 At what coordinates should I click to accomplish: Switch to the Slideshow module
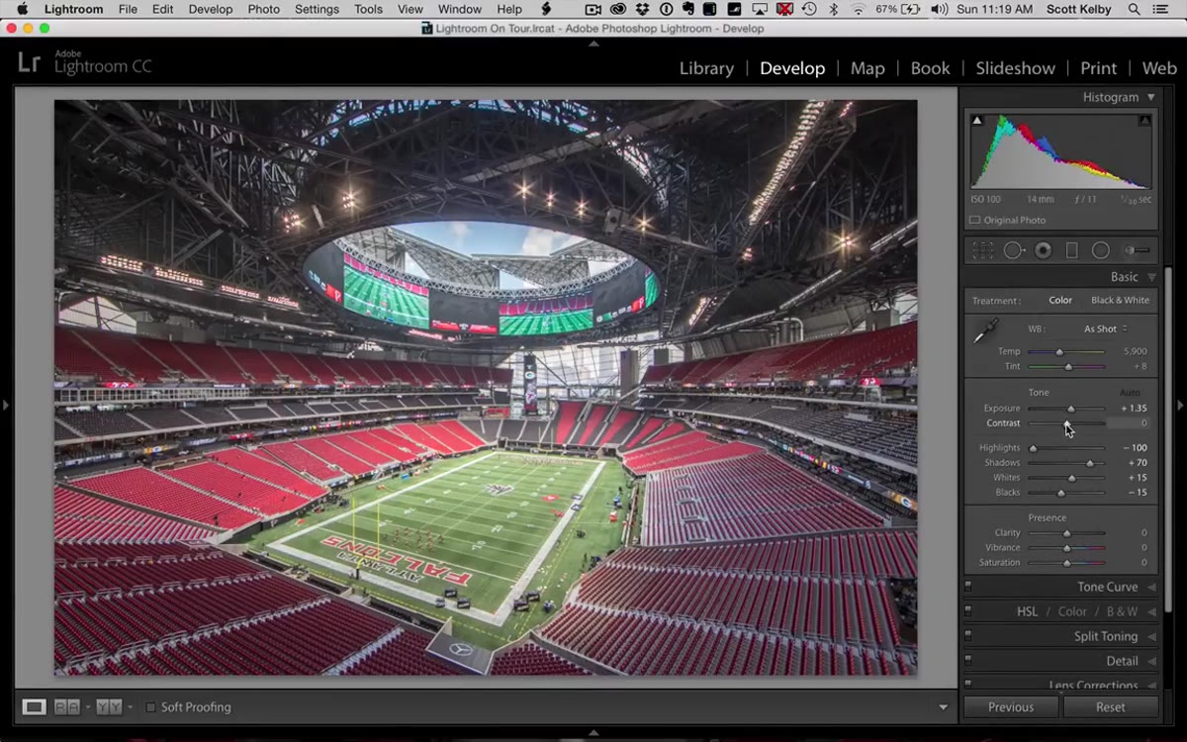click(x=1015, y=68)
